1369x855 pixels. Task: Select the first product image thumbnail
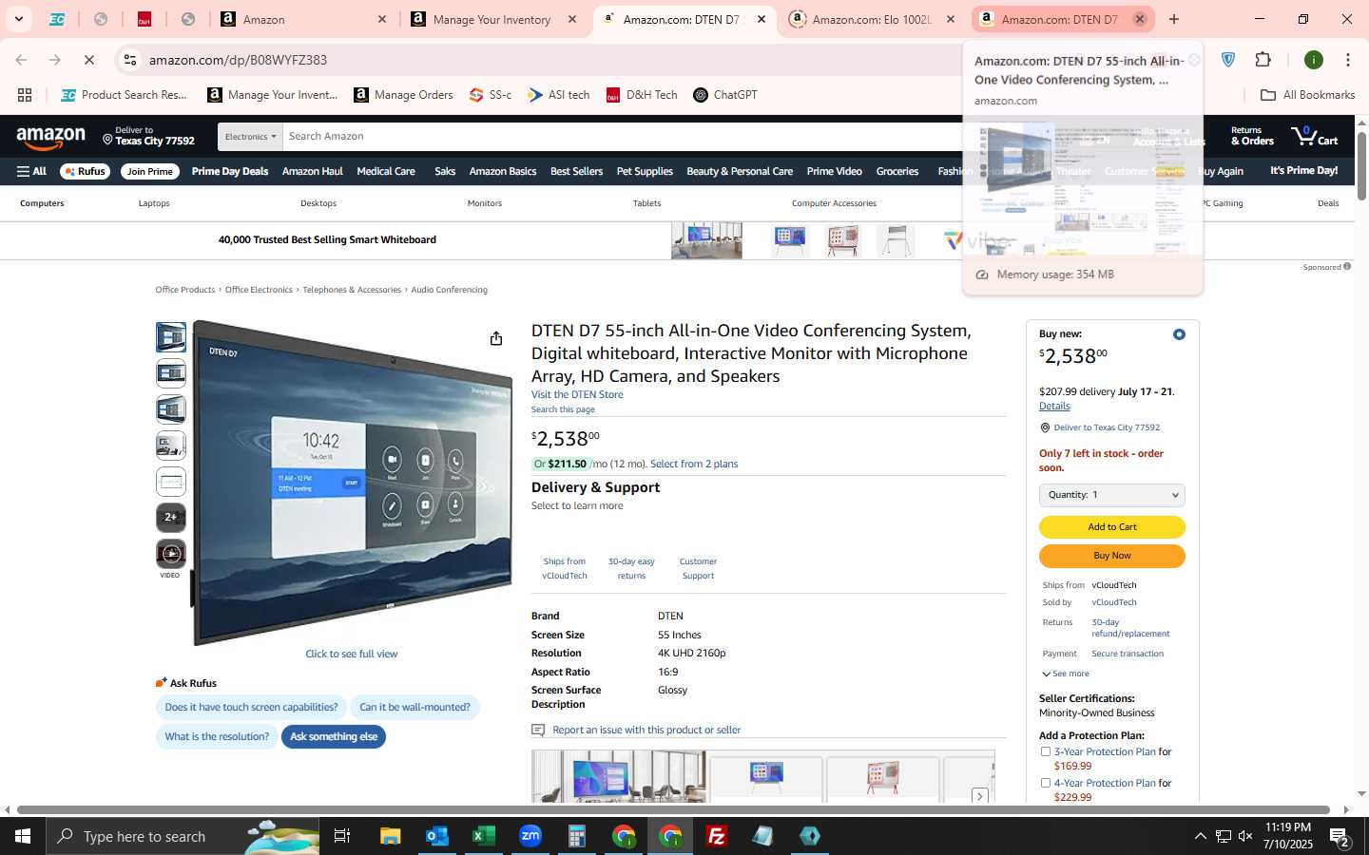(x=171, y=337)
